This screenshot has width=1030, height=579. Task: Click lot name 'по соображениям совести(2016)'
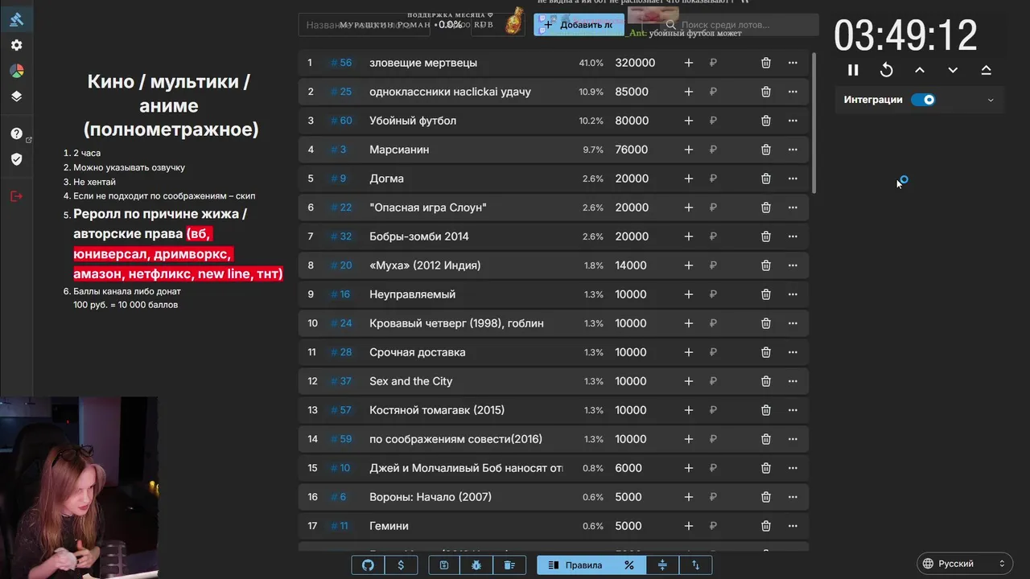[455, 439]
